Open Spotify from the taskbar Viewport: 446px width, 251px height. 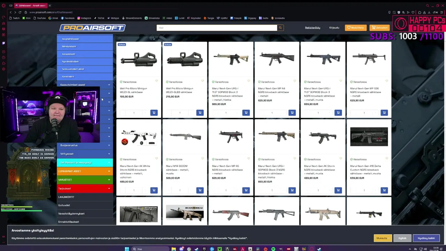[x=273, y=249]
